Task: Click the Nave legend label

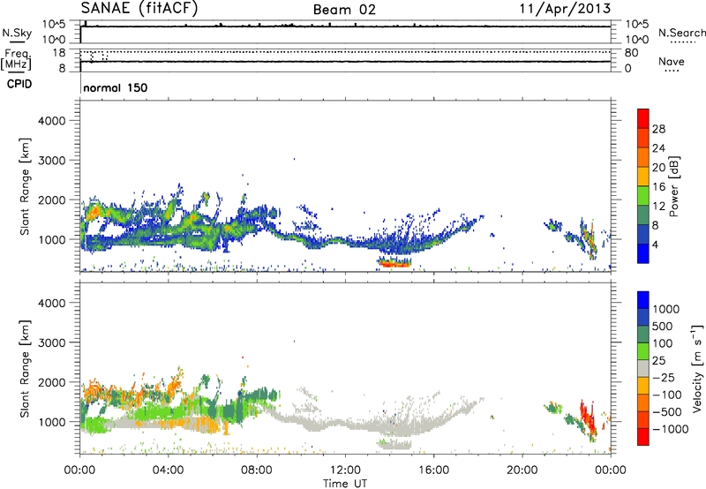Action: 672,61
